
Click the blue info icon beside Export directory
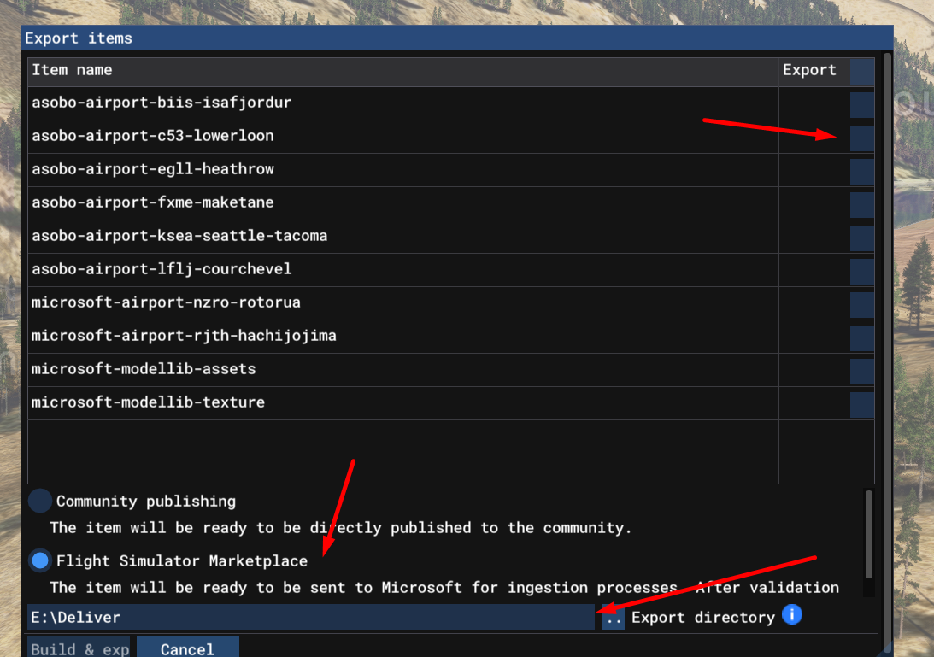pos(791,615)
